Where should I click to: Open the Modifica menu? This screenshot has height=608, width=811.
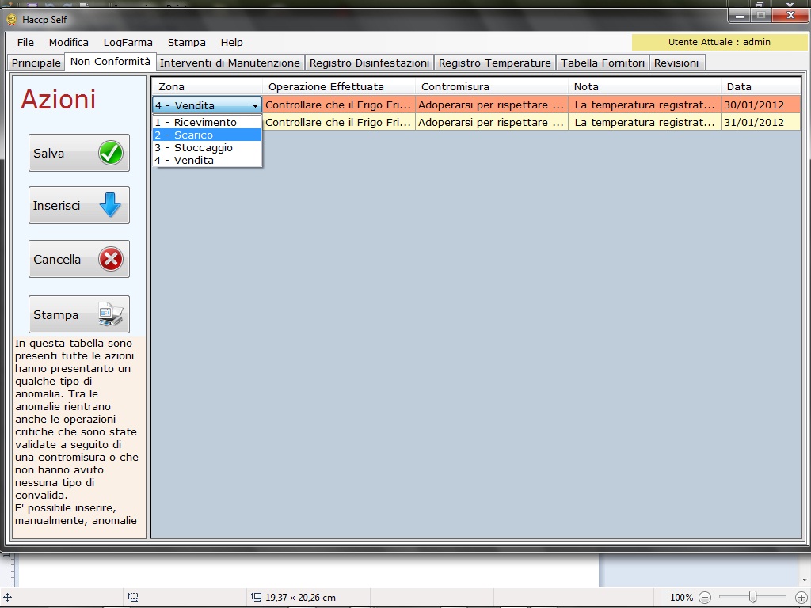click(x=68, y=43)
